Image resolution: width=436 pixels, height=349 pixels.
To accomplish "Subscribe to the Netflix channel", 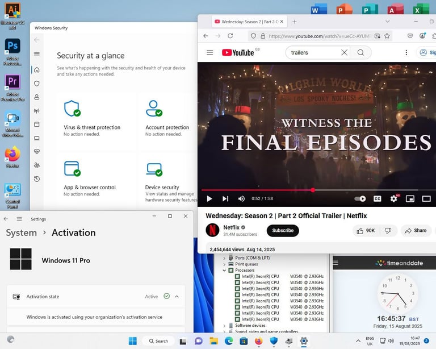I will tap(283, 230).
